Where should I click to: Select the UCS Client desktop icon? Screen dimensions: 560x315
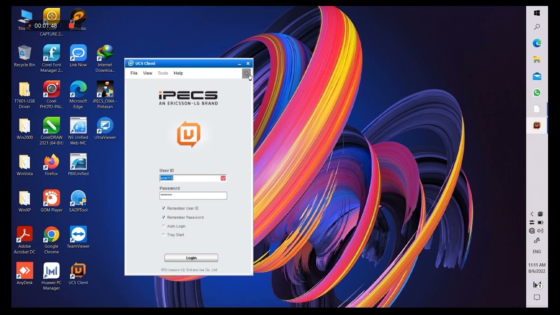(78, 274)
